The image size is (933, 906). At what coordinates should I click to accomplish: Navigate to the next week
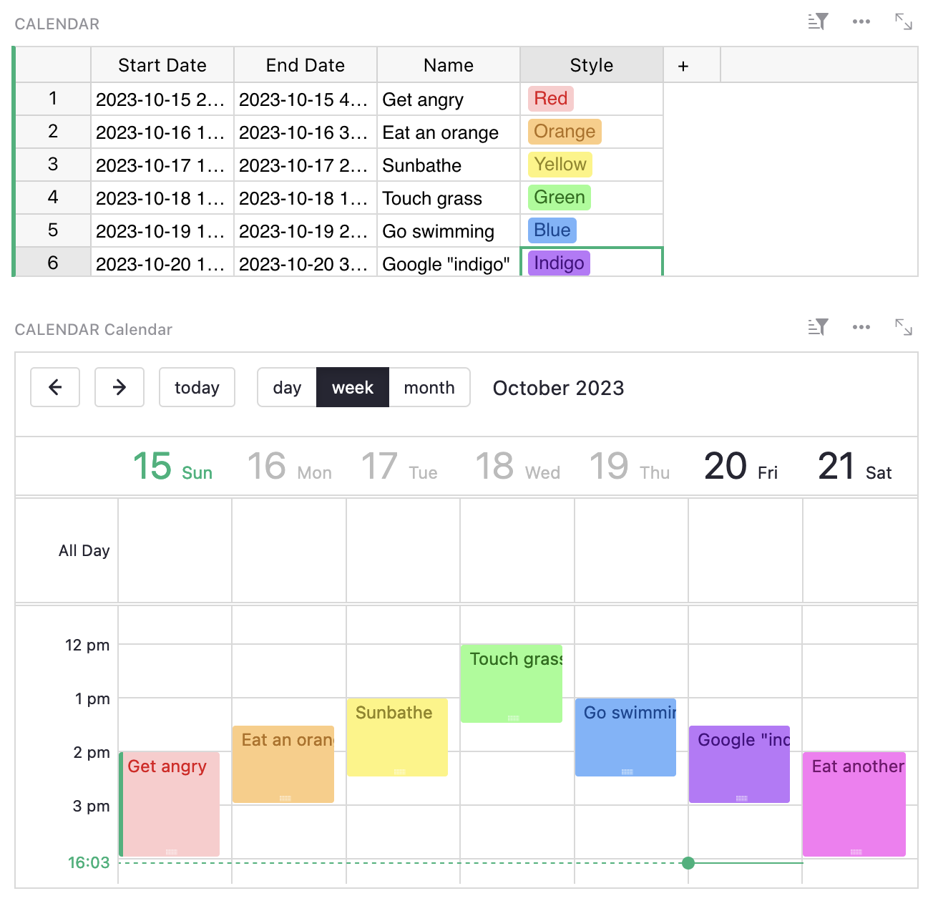pyautogui.click(x=119, y=387)
